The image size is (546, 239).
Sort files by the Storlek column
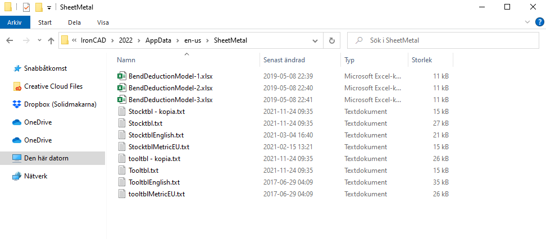(422, 60)
